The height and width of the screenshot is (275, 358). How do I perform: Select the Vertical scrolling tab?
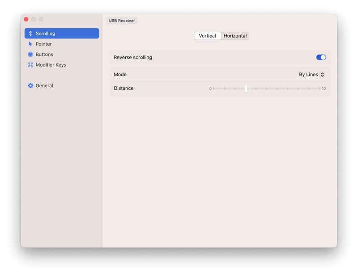click(x=208, y=36)
